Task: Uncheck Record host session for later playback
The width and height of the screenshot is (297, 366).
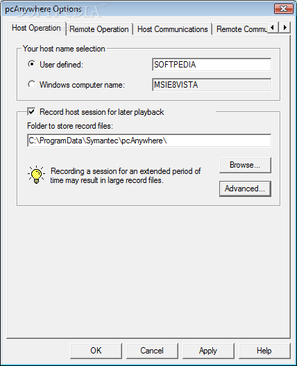Action: [x=31, y=111]
